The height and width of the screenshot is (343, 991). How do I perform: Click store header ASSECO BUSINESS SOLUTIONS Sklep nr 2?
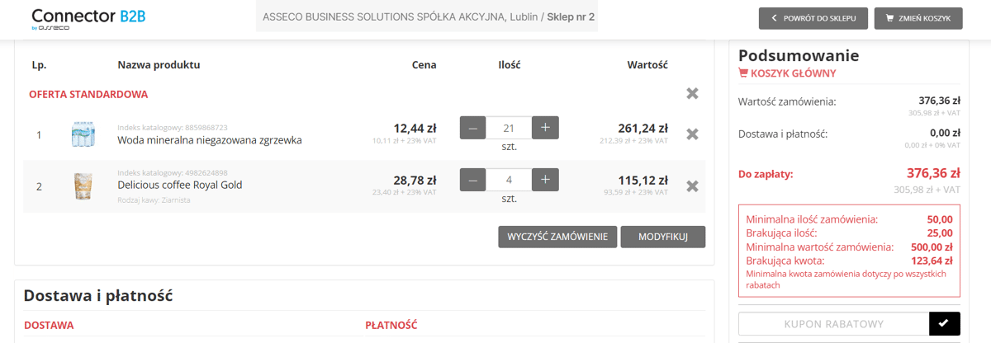(x=427, y=16)
